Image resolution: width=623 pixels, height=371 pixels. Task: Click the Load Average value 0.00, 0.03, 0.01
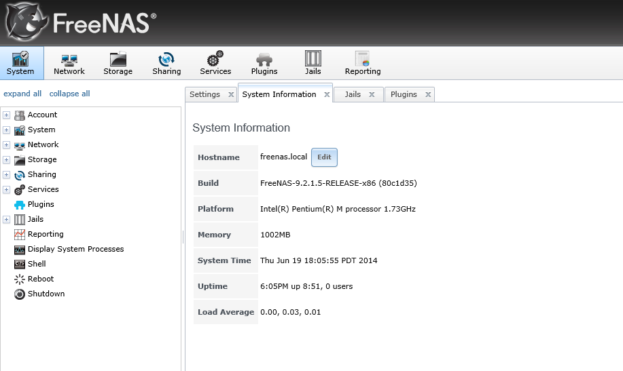(291, 312)
